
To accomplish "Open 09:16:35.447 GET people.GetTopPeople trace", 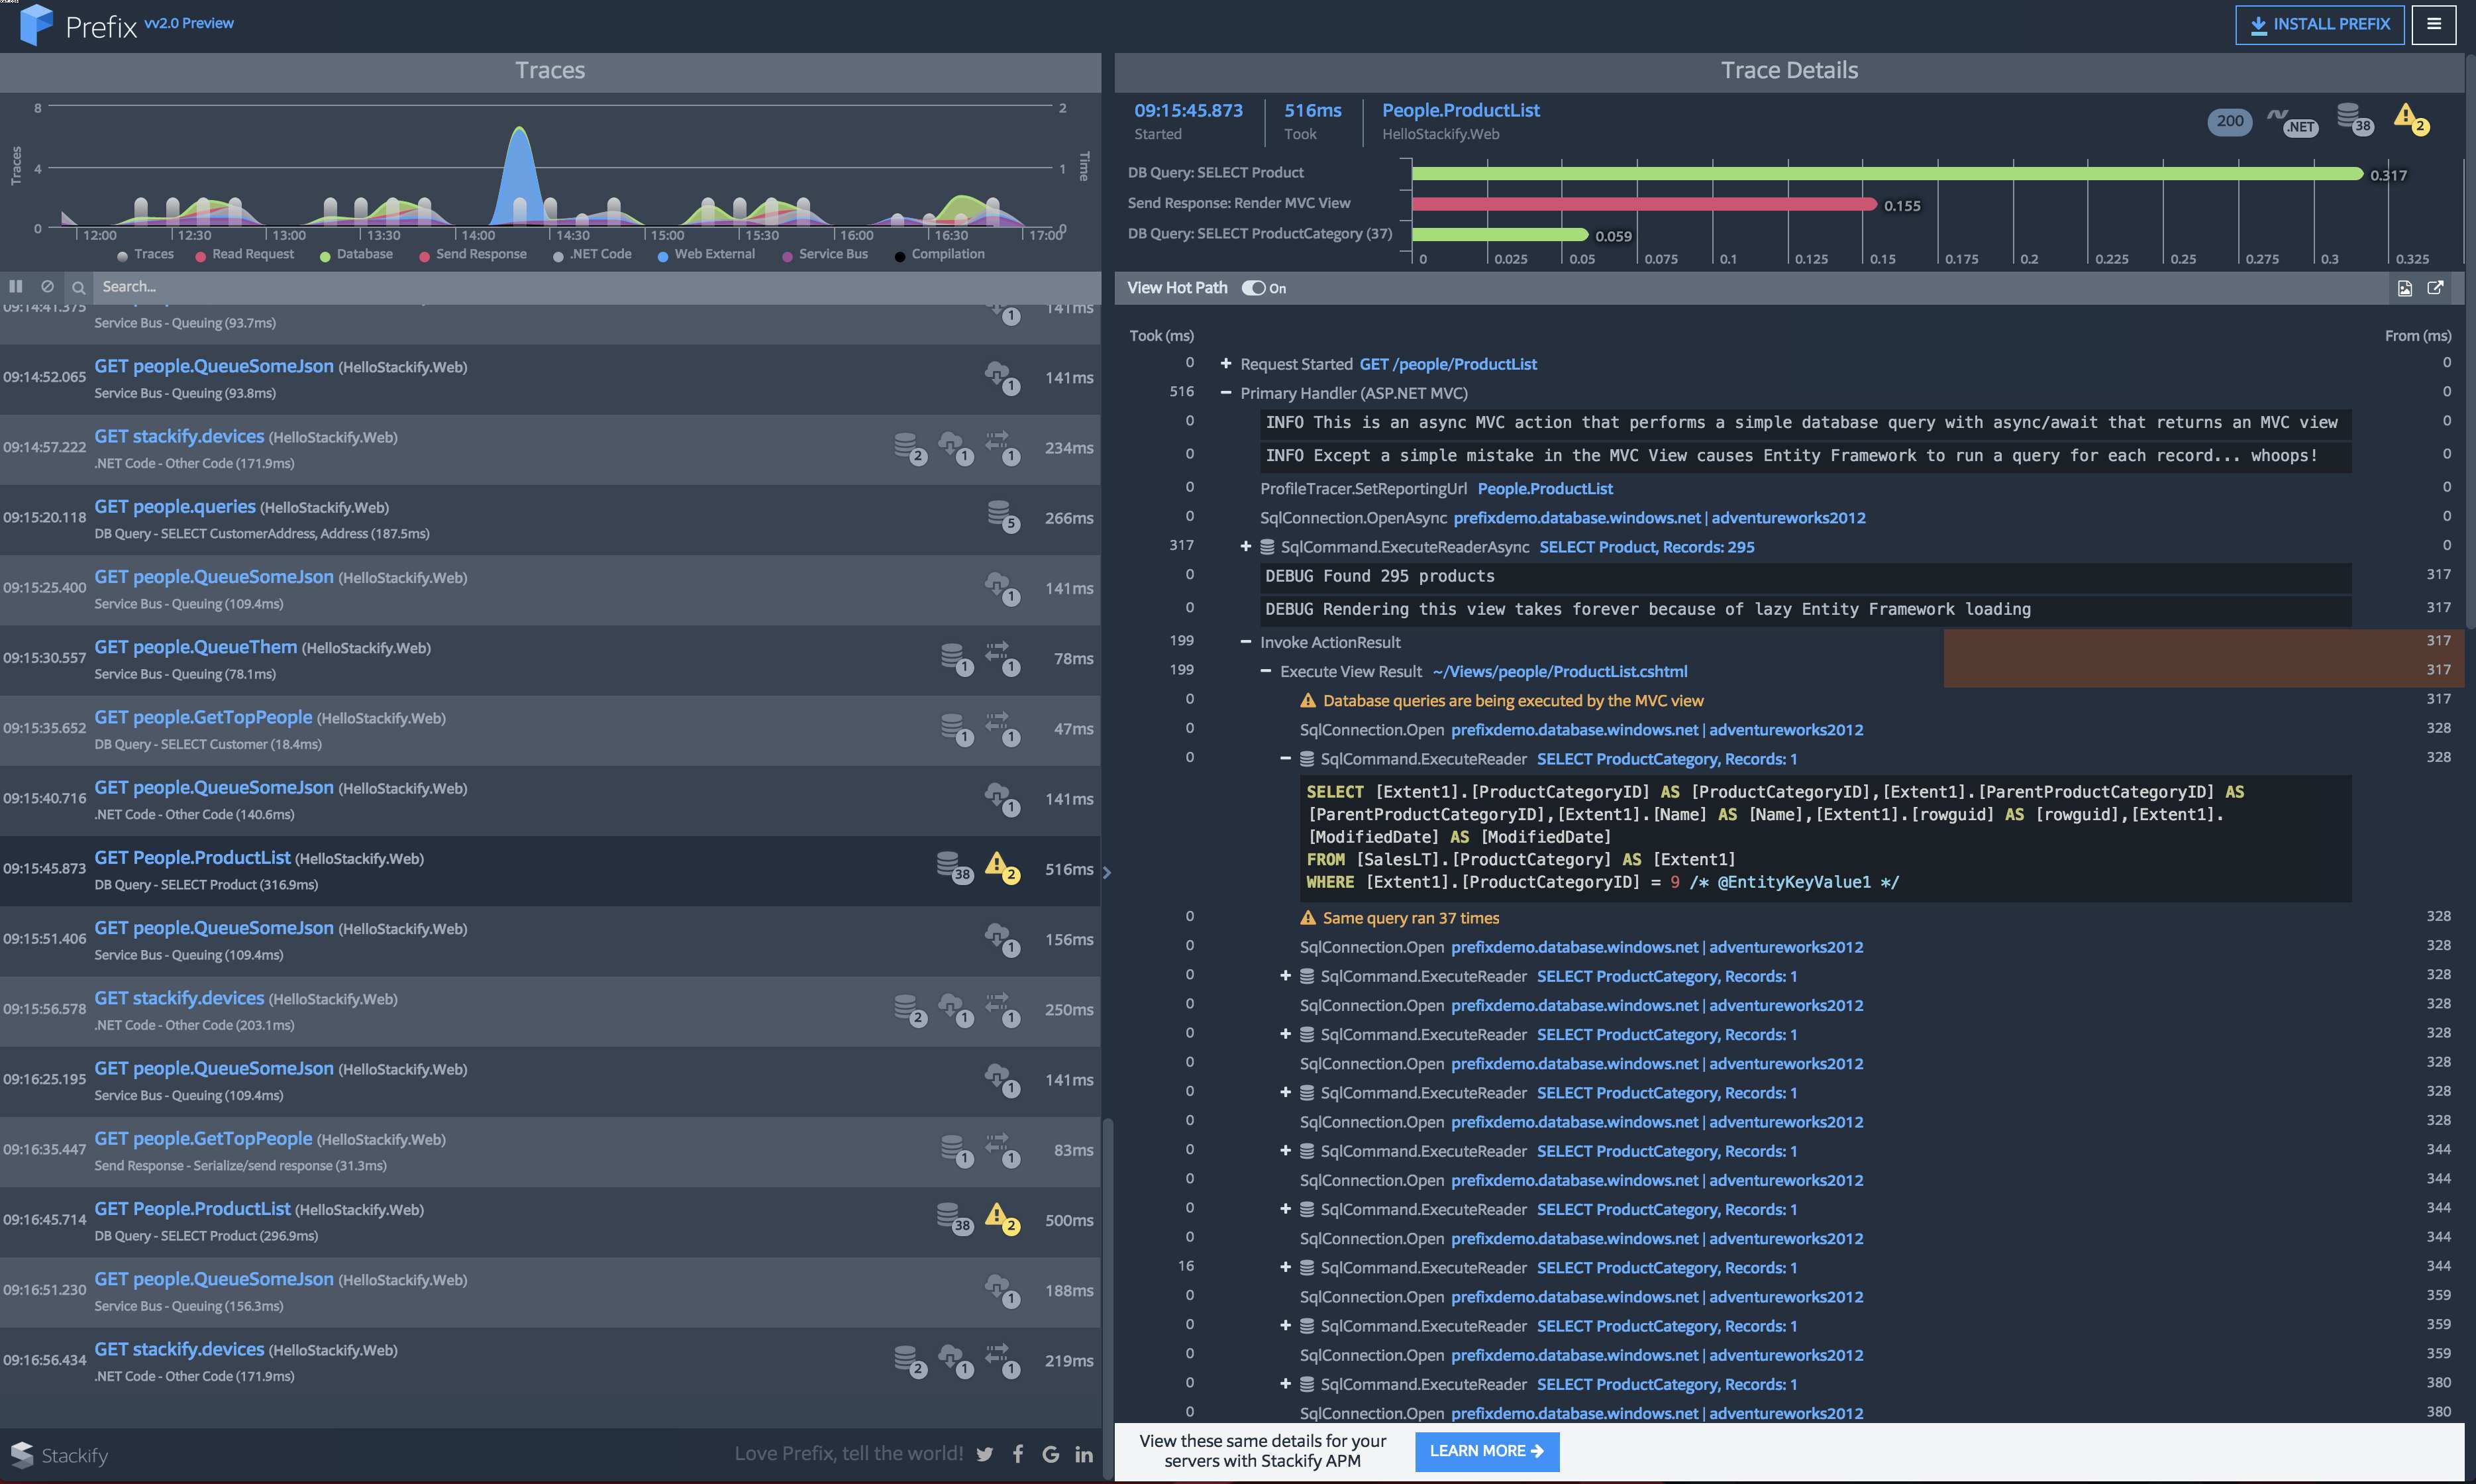I will pos(203,1139).
